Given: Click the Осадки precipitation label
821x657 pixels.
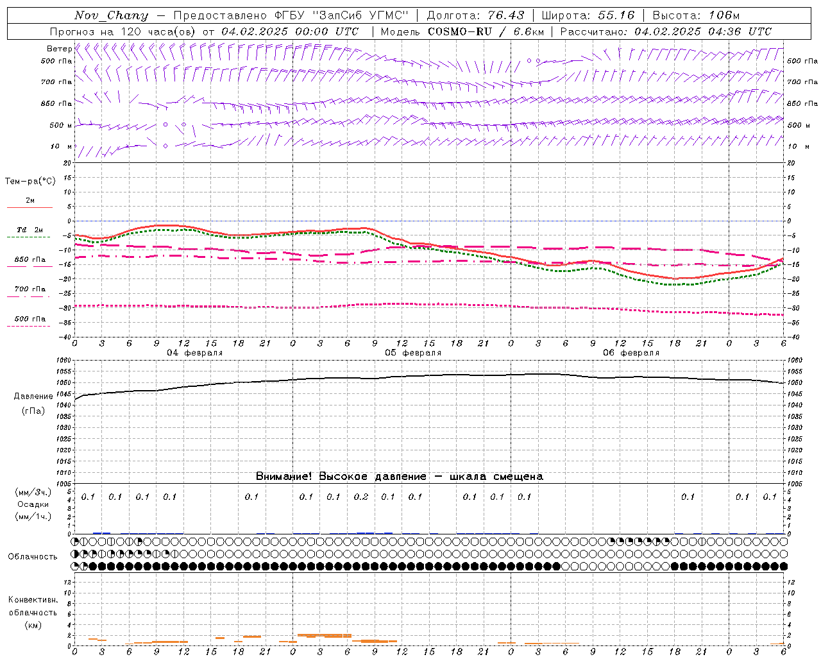Looking at the screenshot, I should tap(33, 504).
